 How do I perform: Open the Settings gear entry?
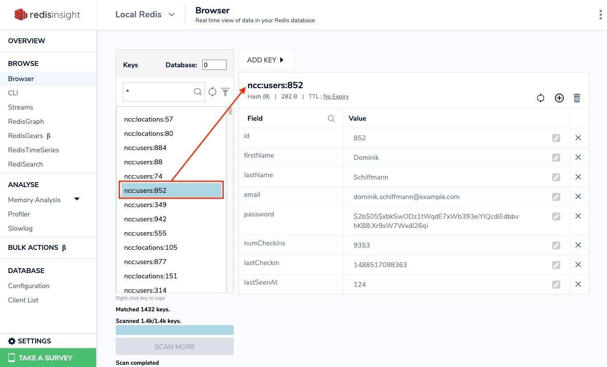coord(29,341)
